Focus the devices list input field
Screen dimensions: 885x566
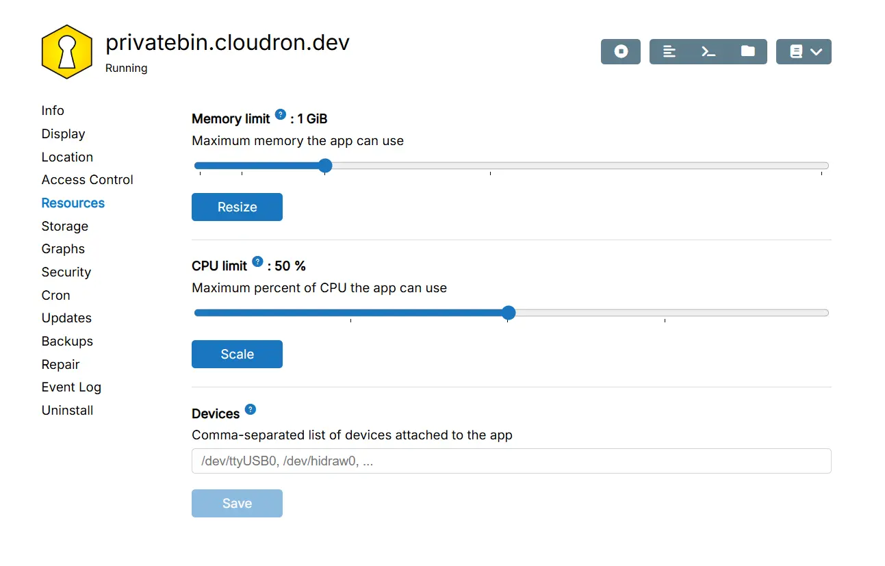tap(511, 461)
